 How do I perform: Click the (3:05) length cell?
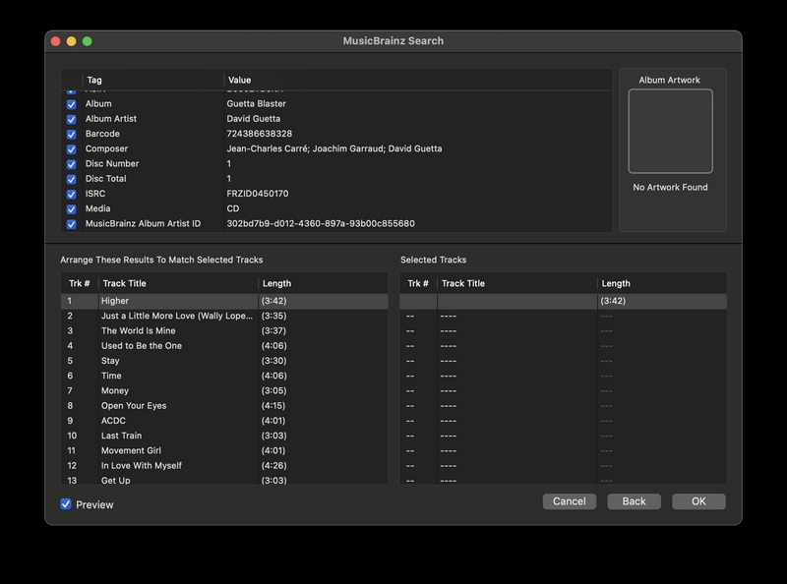click(273, 391)
